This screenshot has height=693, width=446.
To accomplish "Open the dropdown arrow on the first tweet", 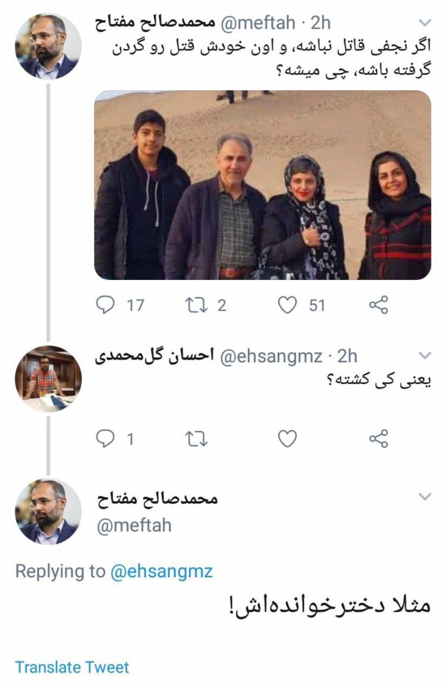I will pos(425,23).
